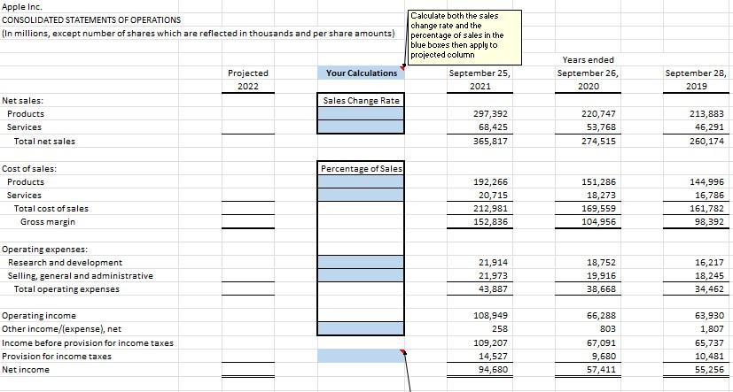Select blue Selling, general and administrative percentage cell
Image resolution: width=733 pixels, height=392 pixels.
click(x=361, y=276)
